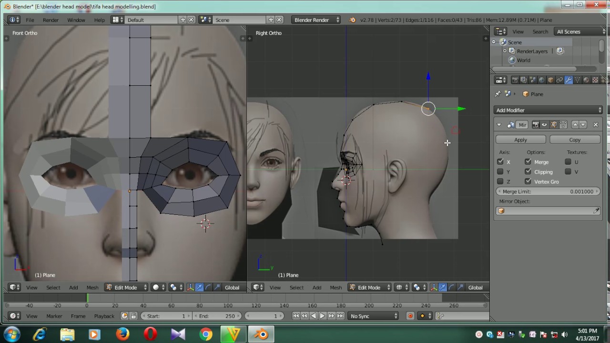
Task: Open the File menu
Action: pyautogui.click(x=30, y=20)
